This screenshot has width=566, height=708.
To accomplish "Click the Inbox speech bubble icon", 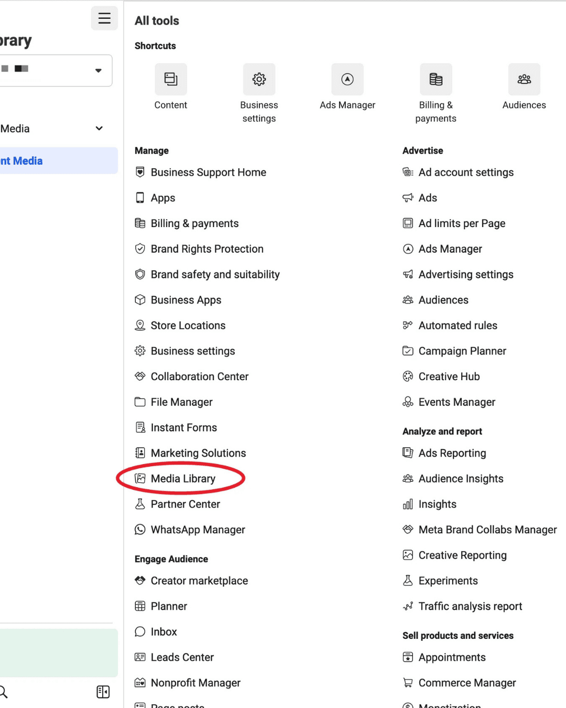I will pyautogui.click(x=140, y=631).
